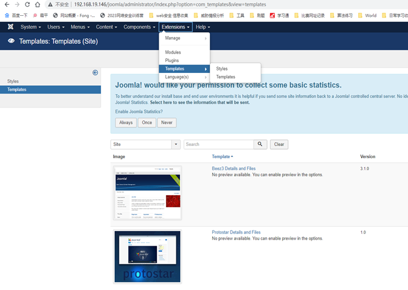Open the web安全 信息收集 bookmark folder

(x=168, y=16)
